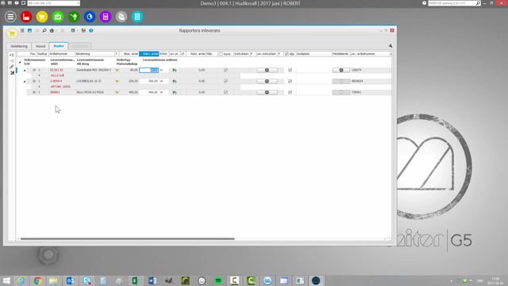Open Lev. instruktion button on Skruv row

coord(267,92)
